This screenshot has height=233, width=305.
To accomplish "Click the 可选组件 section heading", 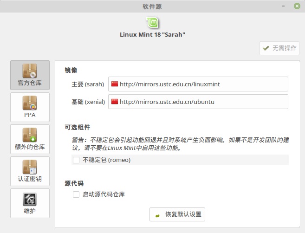I will (x=78, y=127).
